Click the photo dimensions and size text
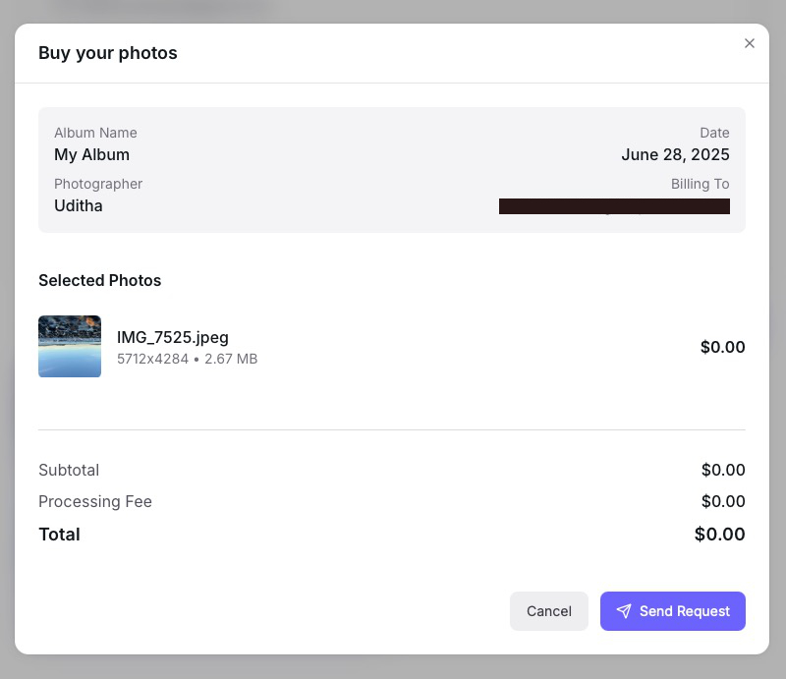786x679 pixels. point(187,359)
